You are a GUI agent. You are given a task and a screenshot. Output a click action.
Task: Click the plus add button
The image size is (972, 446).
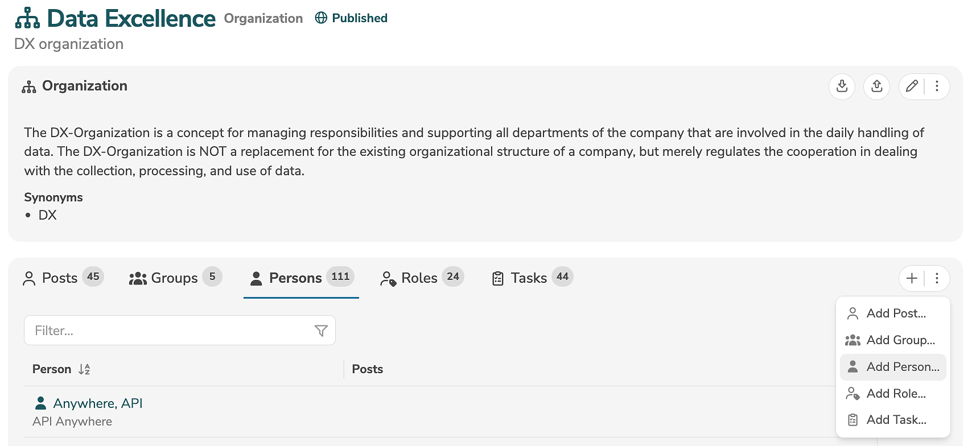912,278
